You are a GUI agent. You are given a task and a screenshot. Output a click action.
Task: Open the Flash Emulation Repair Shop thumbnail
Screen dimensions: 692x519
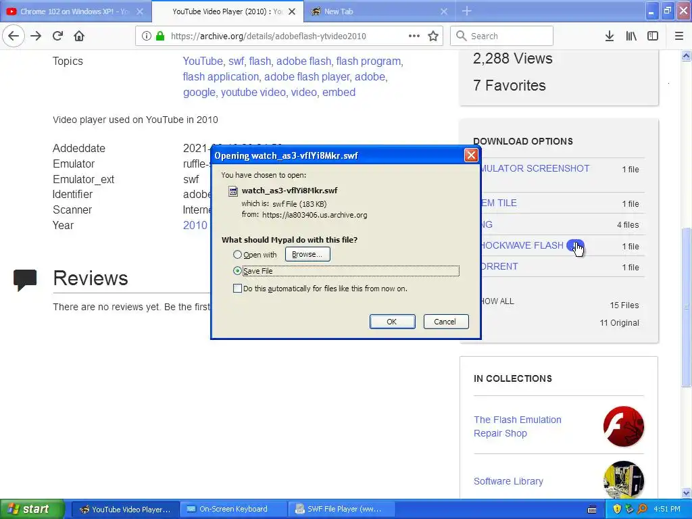point(624,426)
